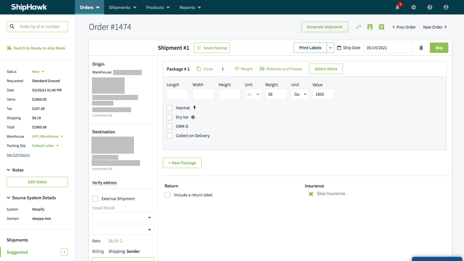464x261 pixels.
Task: Click the swap arrows icon near Generate shipment
Action: 358,27
